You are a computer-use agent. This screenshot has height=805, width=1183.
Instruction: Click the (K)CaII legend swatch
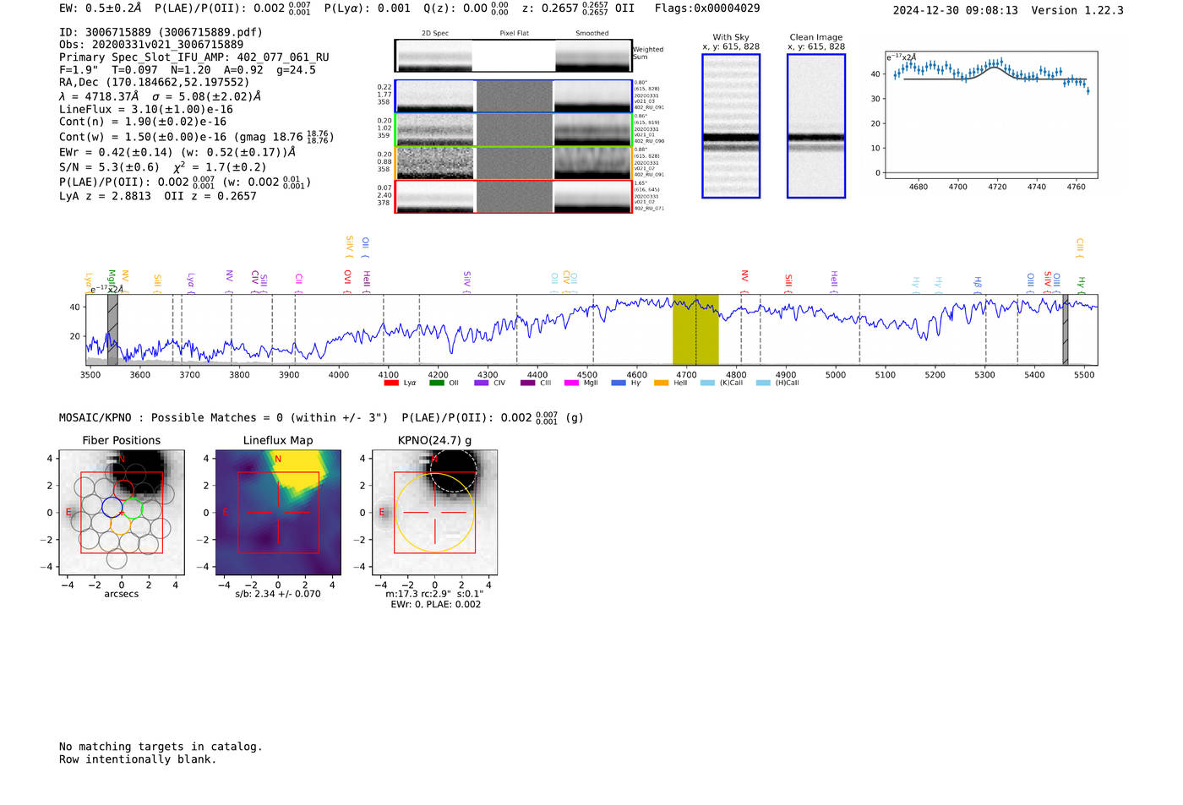pyautogui.click(x=707, y=383)
